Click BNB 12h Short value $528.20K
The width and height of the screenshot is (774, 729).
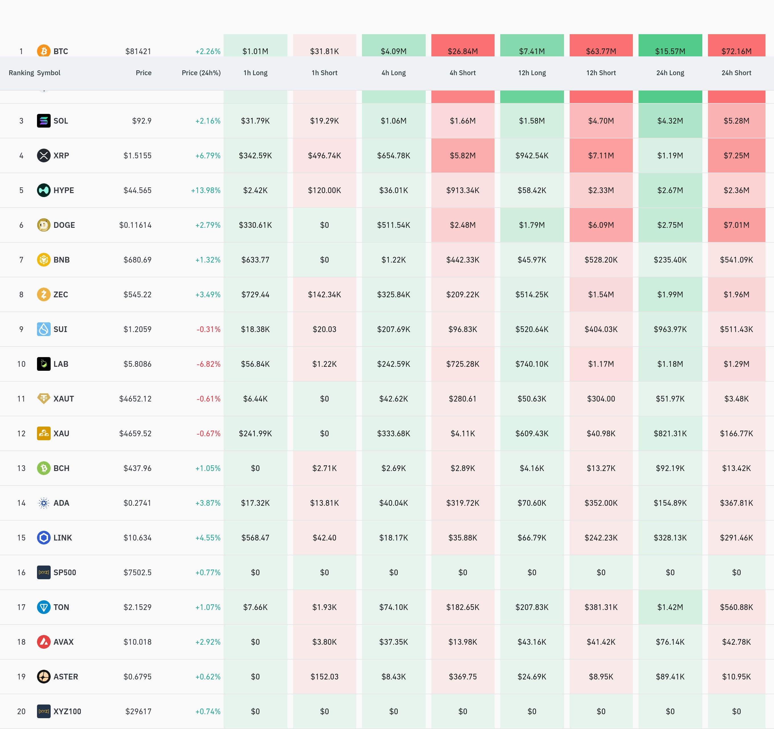coord(601,259)
